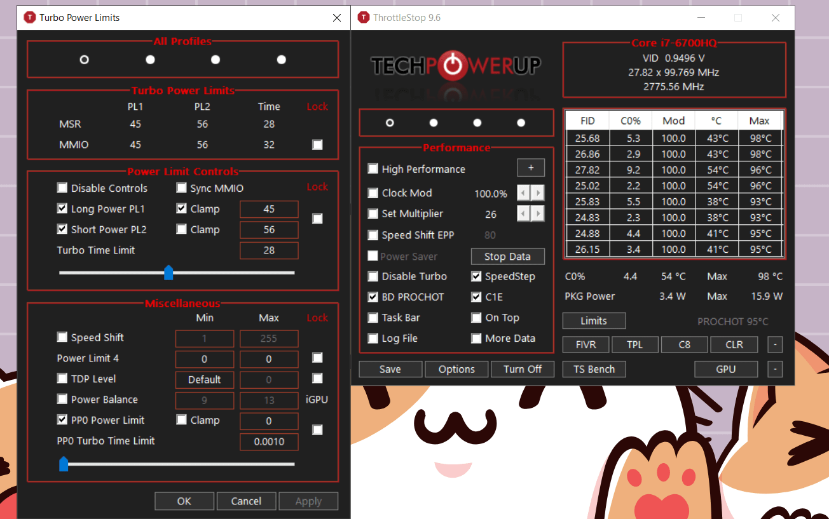The image size is (829, 519).
Task: Click the minus button beside GPU
Action: 775,369
